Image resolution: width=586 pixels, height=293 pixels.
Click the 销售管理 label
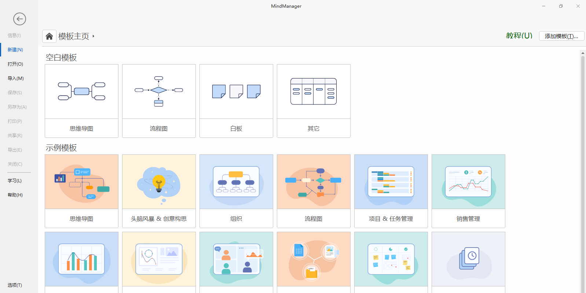tap(468, 219)
